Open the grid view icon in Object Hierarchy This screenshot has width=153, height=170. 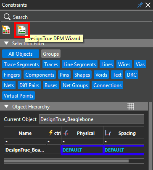(131, 106)
